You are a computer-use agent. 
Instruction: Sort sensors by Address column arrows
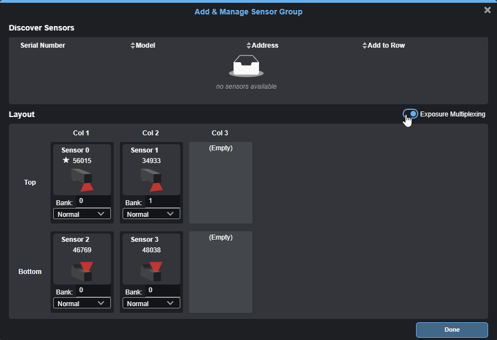pyautogui.click(x=364, y=45)
